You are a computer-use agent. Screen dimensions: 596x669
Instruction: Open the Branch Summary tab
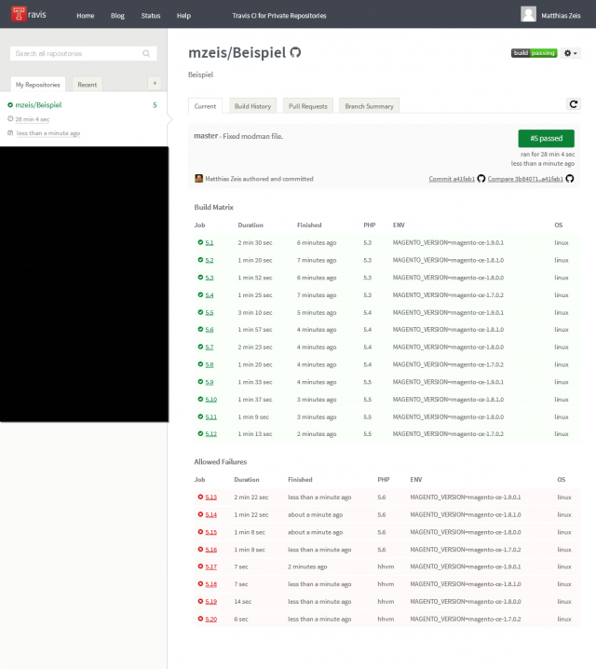pyautogui.click(x=369, y=106)
